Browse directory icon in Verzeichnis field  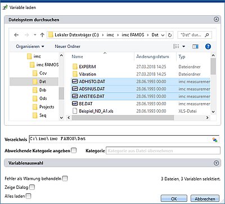pos(215,139)
